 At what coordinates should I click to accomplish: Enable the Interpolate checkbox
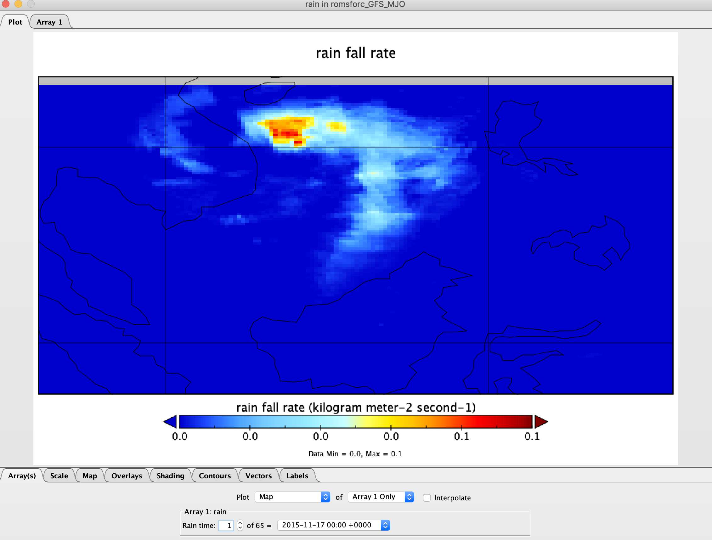427,498
